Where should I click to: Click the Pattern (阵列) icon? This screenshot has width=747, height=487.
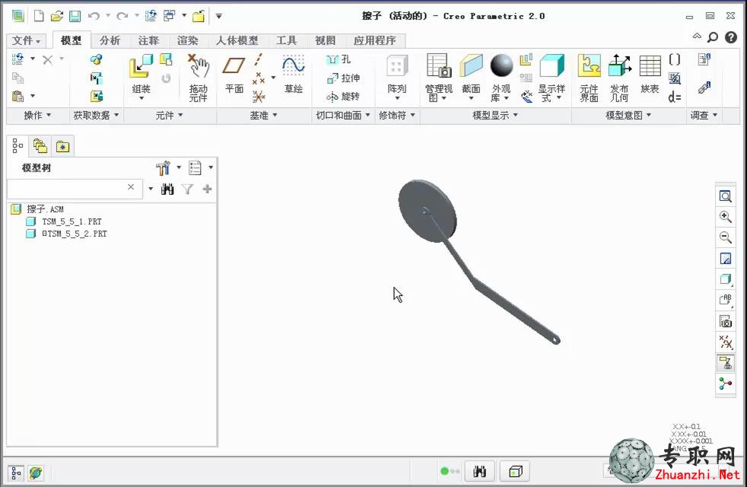pyautogui.click(x=397, y=65)
